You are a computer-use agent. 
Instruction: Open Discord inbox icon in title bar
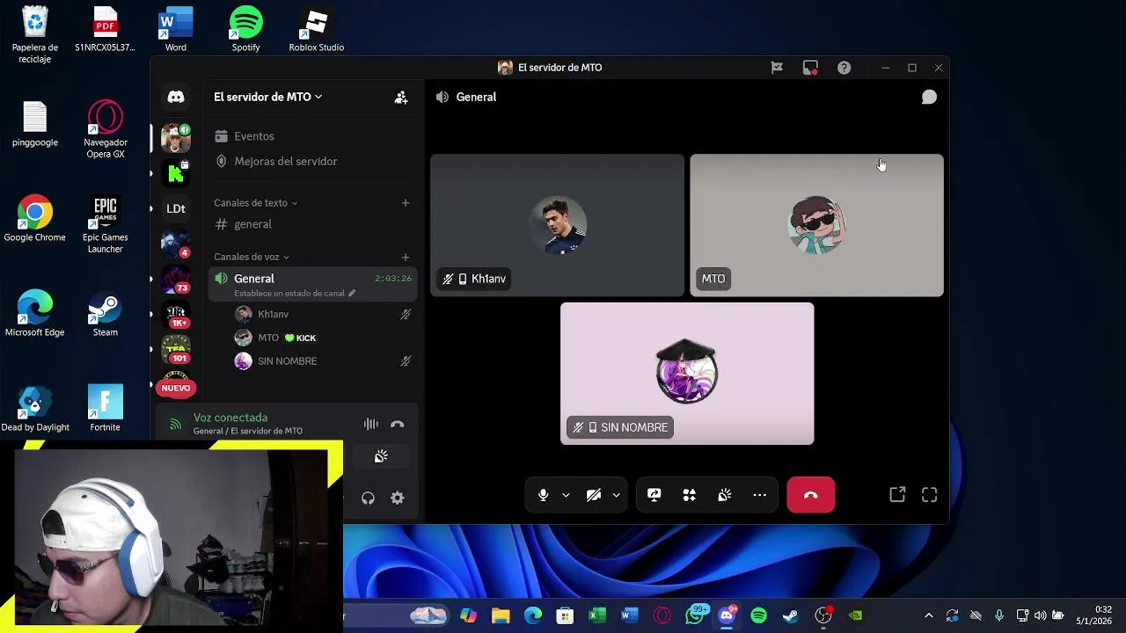click(810, 68)
